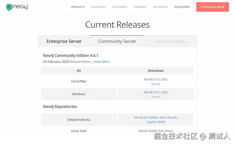Click the Neo4j Community Edition 4.0.1 heading
The height and width of the screenshot is (145, 235).
[70, 56]
